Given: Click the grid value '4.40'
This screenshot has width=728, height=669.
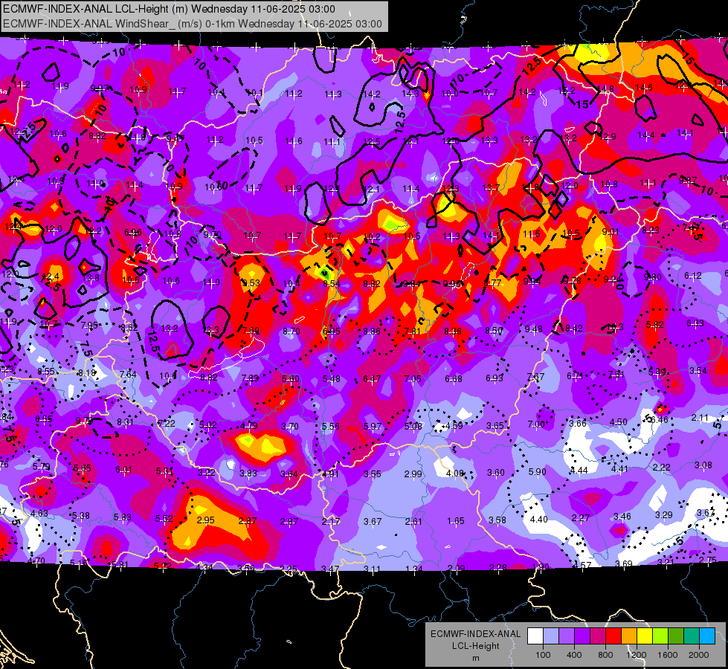Looking at the screenshot, I should point(539,519).
